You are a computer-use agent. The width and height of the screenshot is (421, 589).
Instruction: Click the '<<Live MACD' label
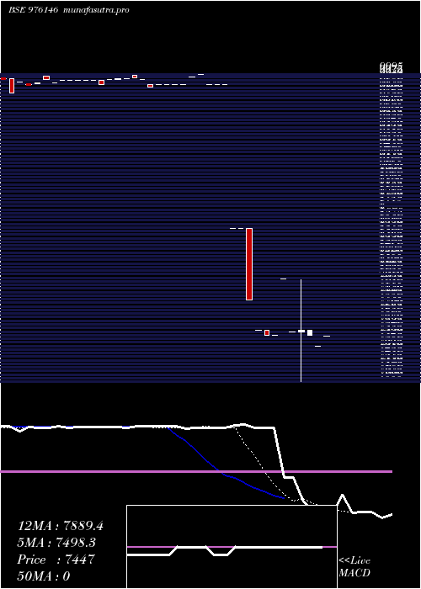coord(354,567)
